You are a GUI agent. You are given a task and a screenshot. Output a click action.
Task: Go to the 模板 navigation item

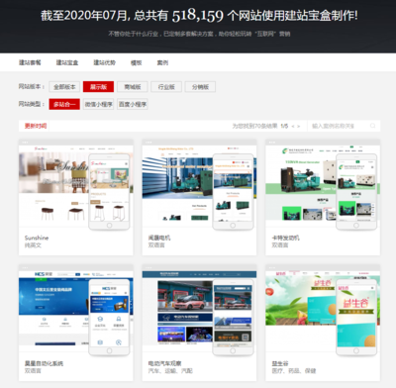136,62
